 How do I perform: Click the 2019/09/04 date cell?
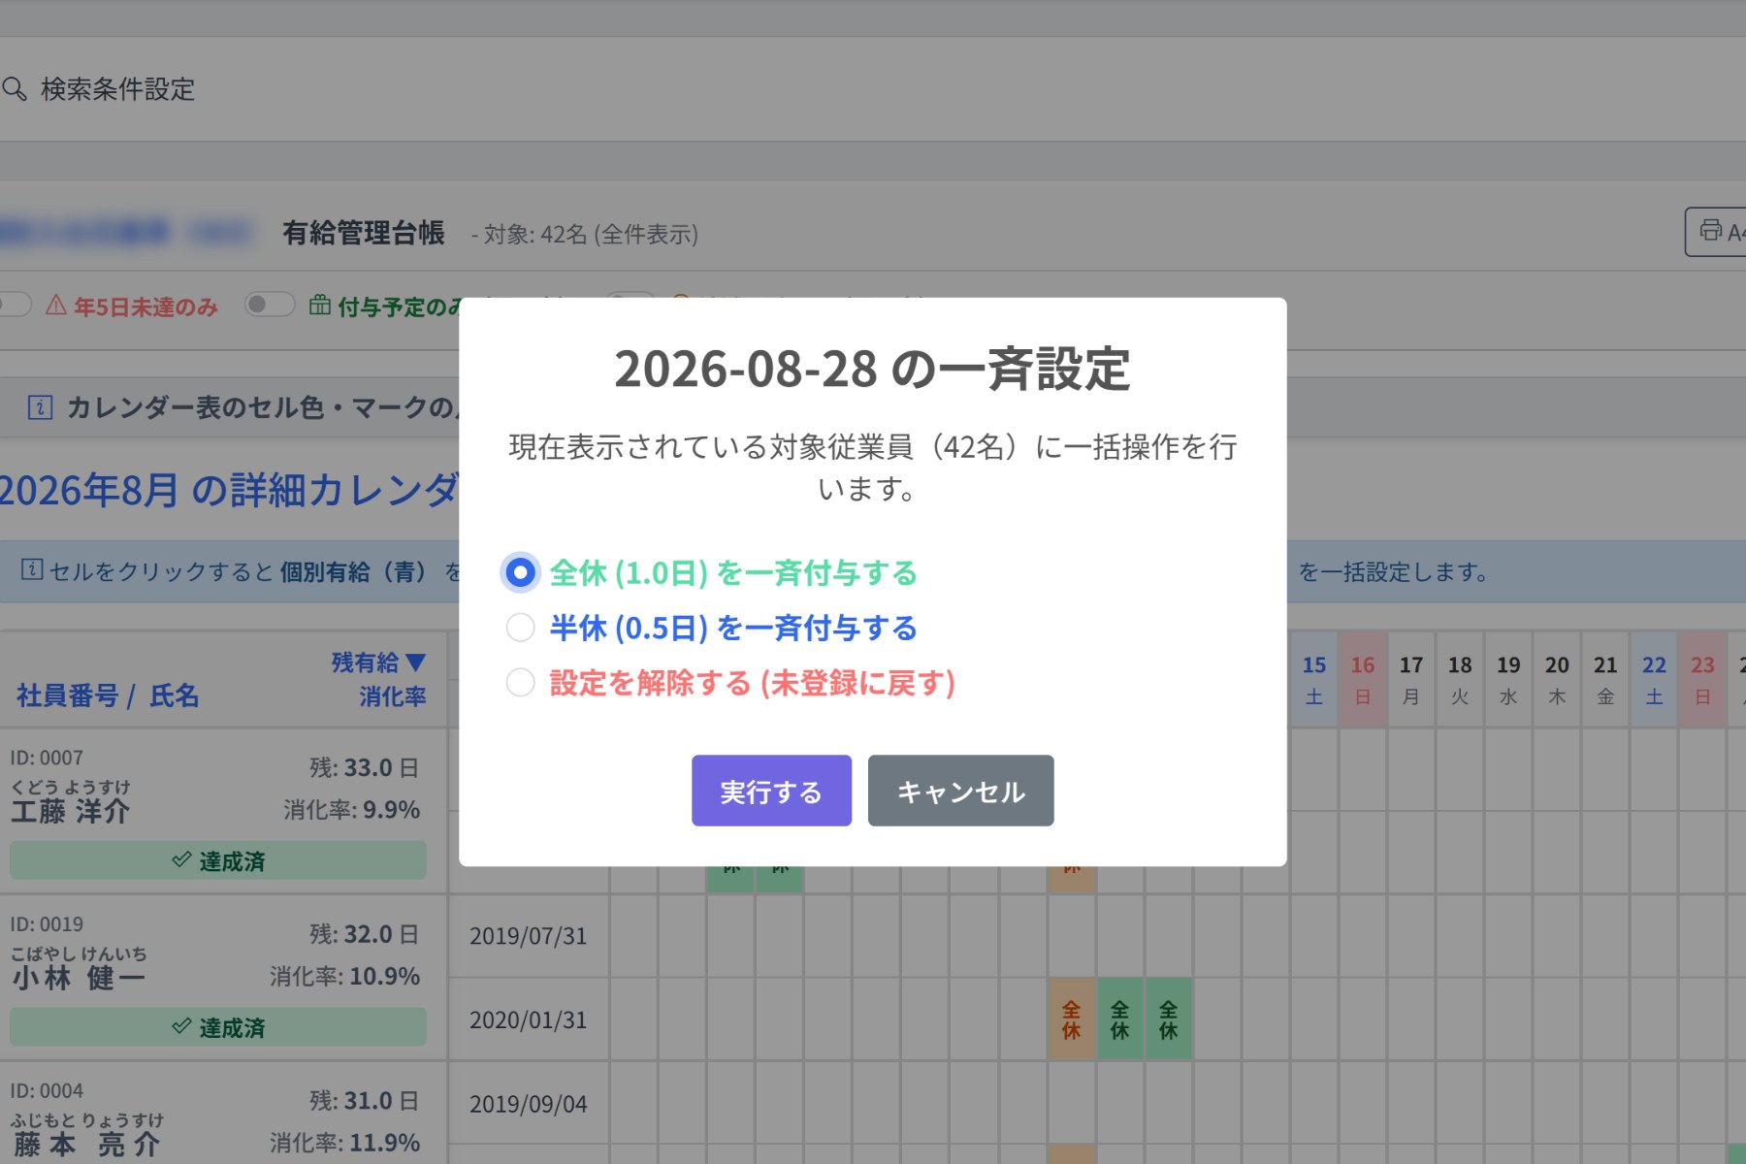click(529, 1104)
